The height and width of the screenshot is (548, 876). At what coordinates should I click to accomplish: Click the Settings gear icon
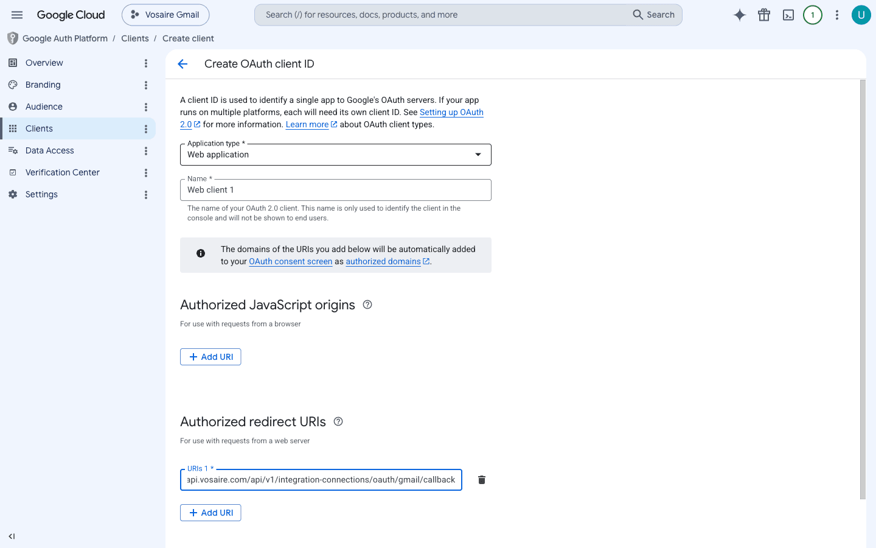(13, 194)
